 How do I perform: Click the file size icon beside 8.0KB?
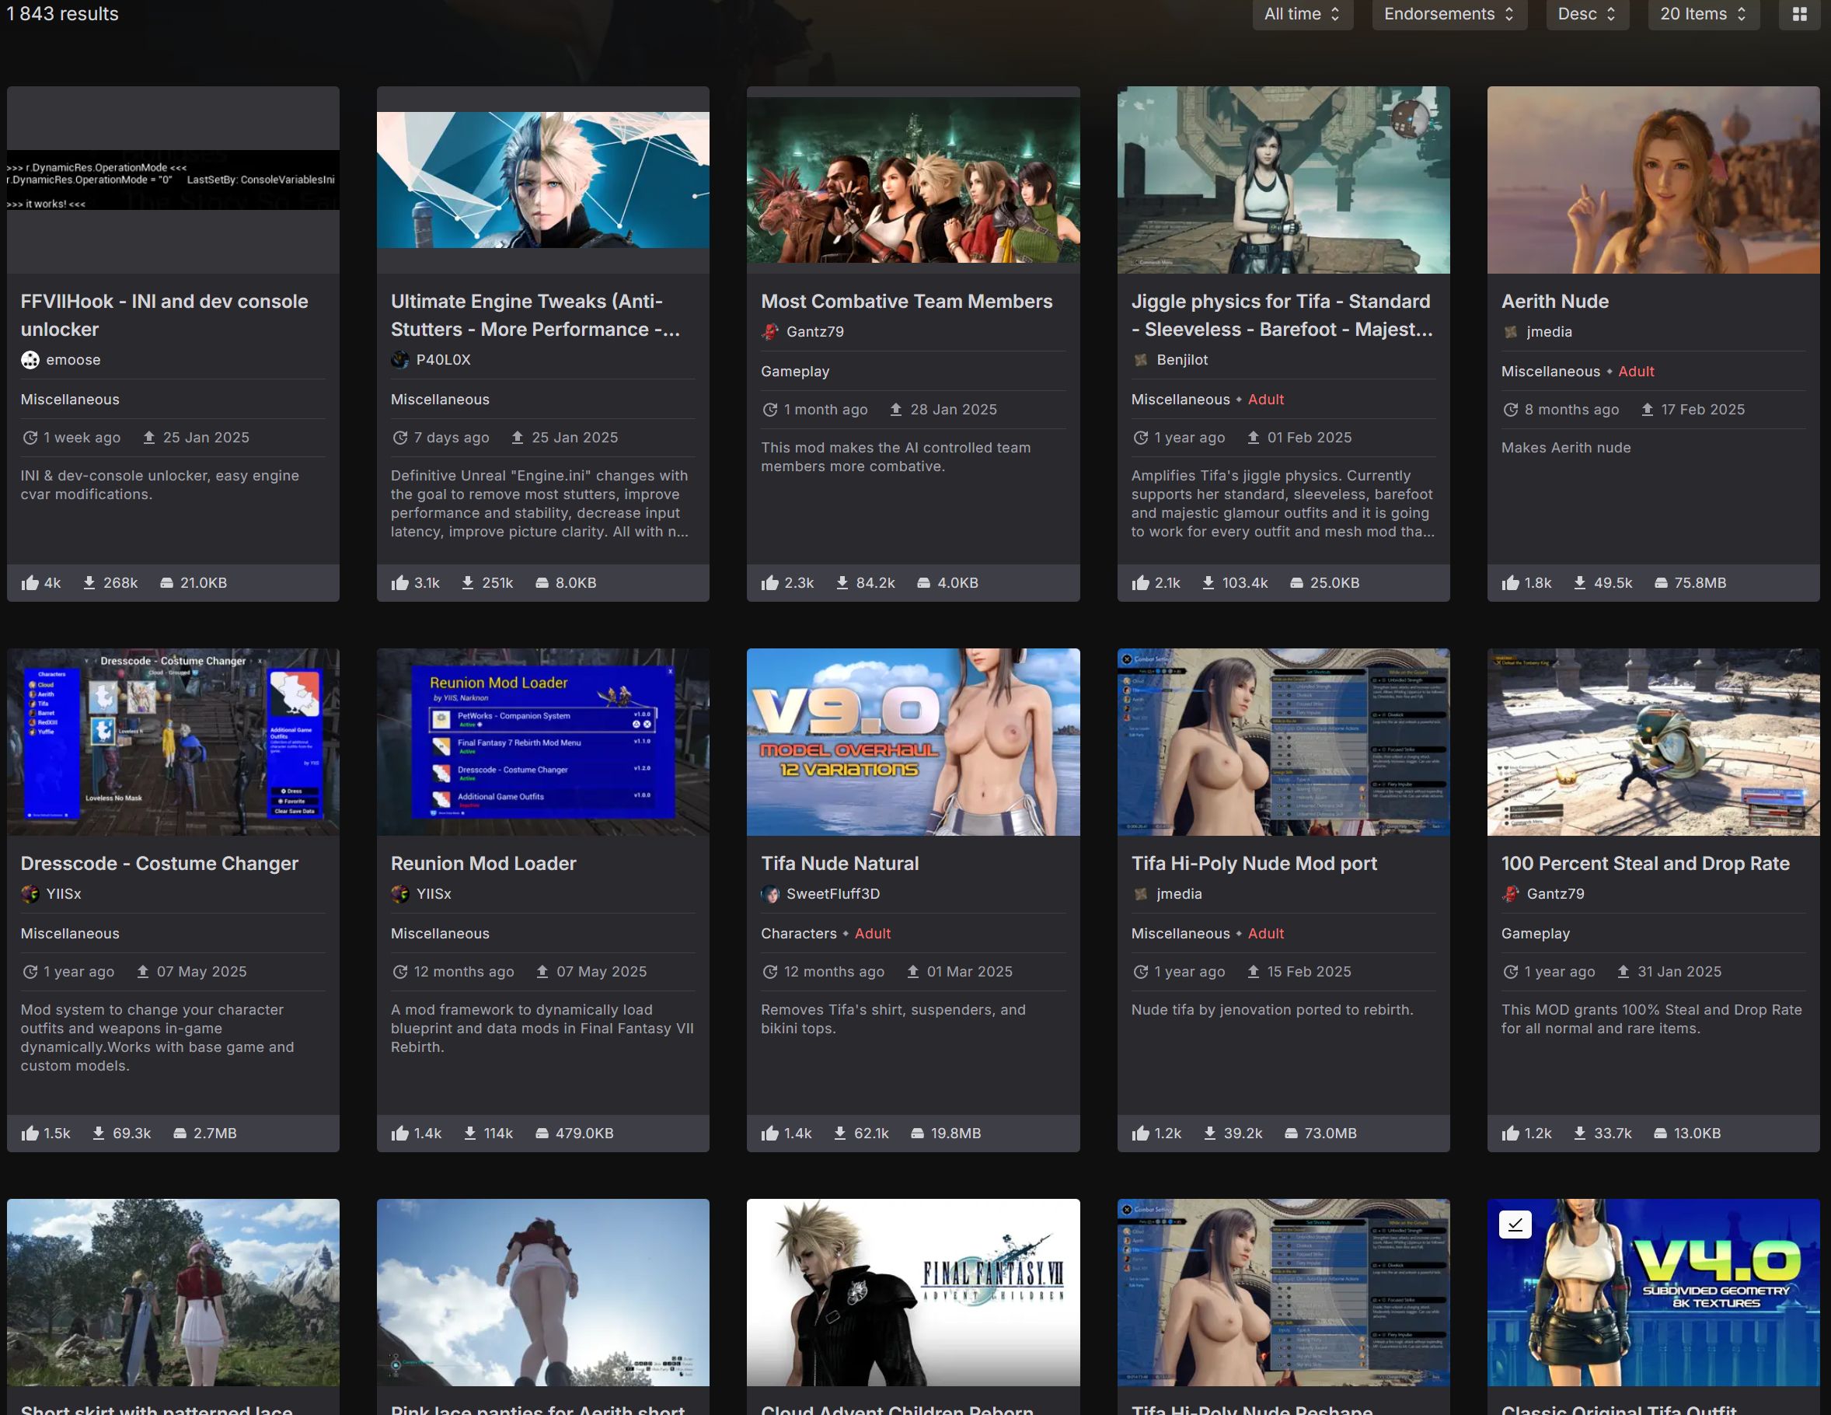click(x=542, y=583)
